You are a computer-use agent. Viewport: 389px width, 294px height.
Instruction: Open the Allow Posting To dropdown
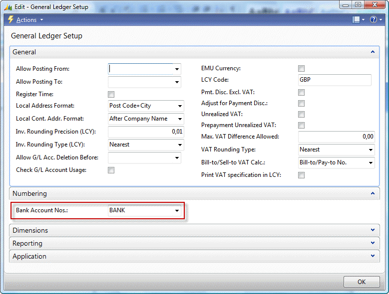pyautogui.click(x=177, y=82)
